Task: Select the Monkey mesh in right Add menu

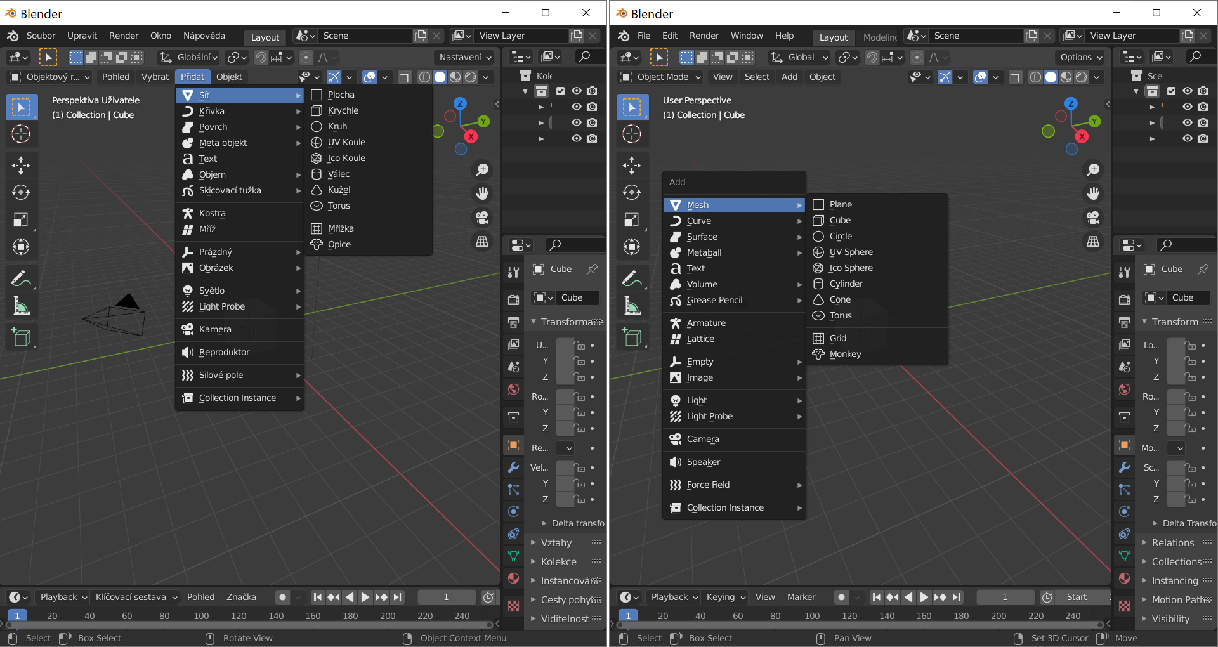Action: 877,354
